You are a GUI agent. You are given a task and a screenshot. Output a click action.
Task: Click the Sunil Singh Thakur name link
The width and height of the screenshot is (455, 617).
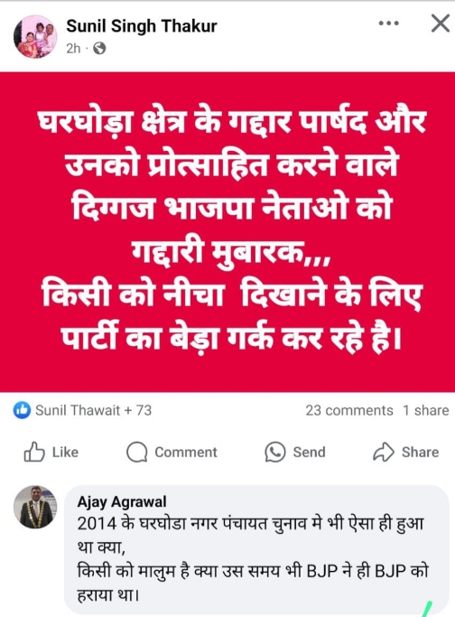(x=142, y=26)
